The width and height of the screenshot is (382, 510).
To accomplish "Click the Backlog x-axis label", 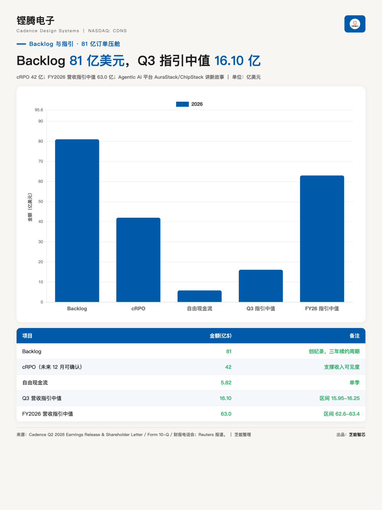I will point(77,308).
